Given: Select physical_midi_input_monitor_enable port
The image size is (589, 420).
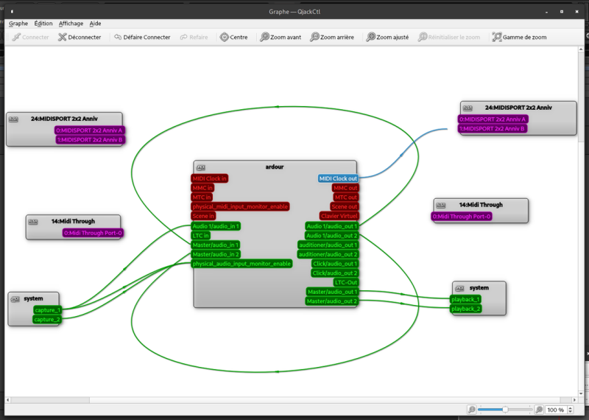Looking at the screenshot, I should pyautogui.click(x=241, y=207).
